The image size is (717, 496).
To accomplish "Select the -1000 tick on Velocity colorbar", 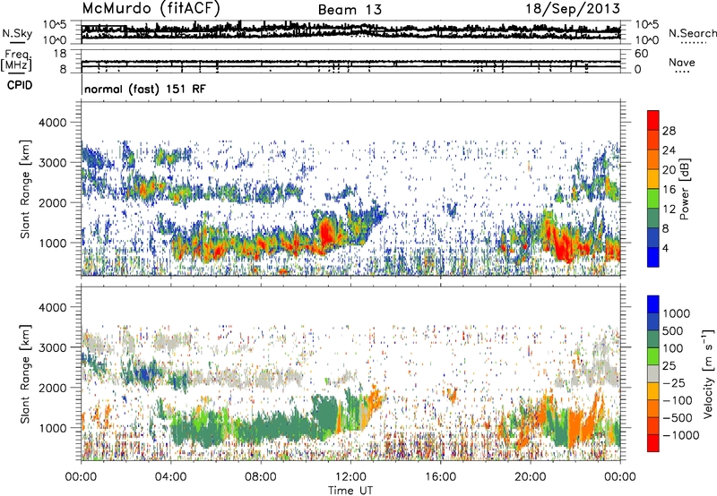I will pyautogui.click(x=681, y=435).
